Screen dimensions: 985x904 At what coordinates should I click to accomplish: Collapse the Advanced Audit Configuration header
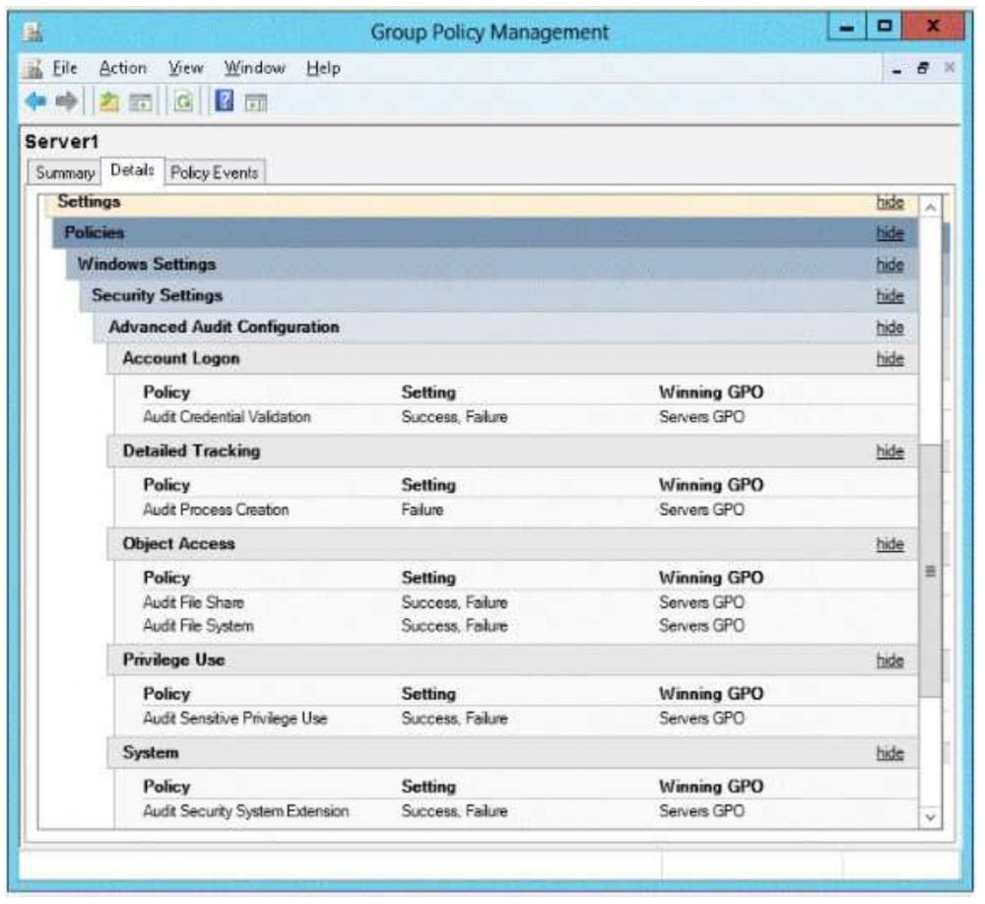coord(505,327)
